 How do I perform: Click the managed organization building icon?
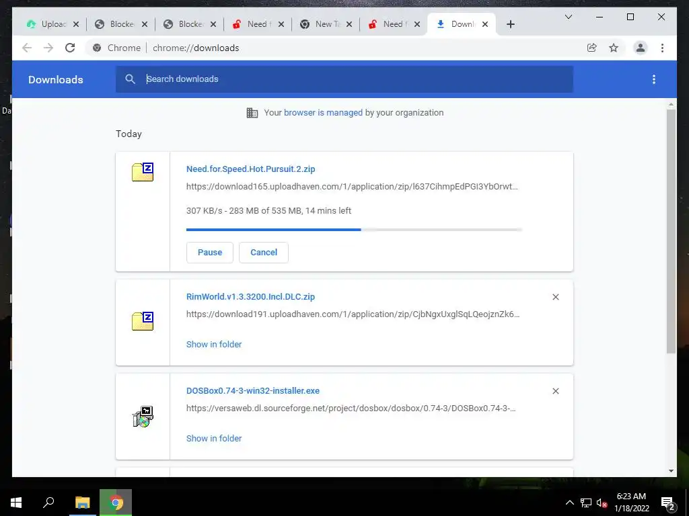coord(252,113)
